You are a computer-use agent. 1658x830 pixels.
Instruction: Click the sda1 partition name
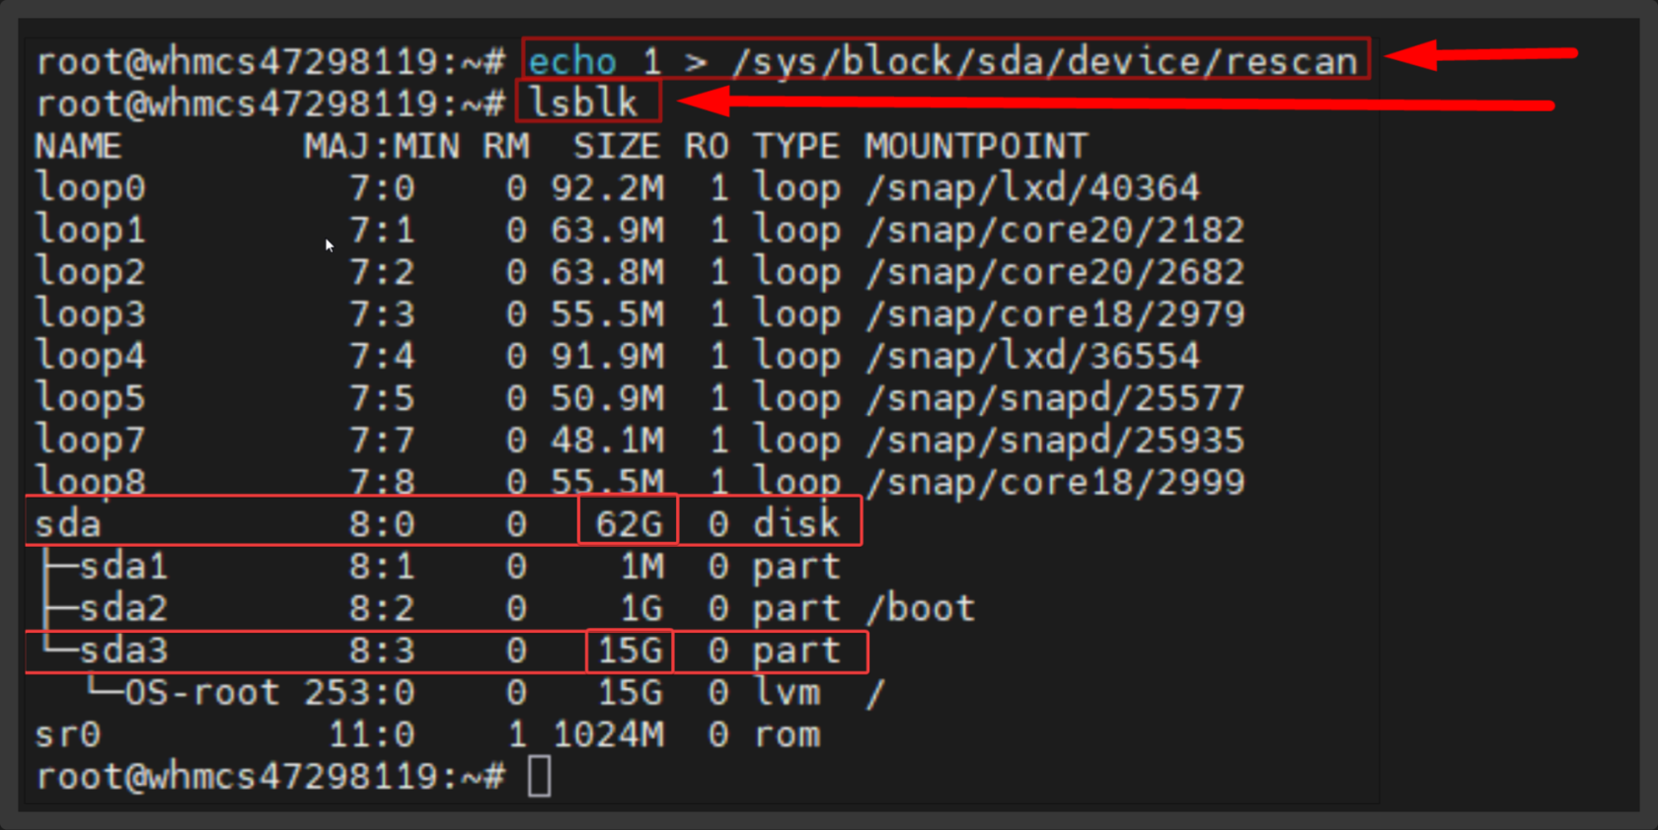(x=124, y=567)
